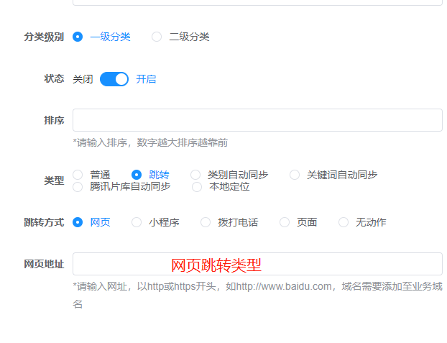
Task: Choose 网页 as 跳转方式
Action: (x=78, y=222)
